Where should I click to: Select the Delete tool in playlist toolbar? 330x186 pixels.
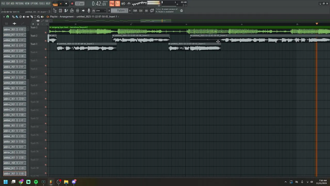pyautogui.click(x=20, y=17)
